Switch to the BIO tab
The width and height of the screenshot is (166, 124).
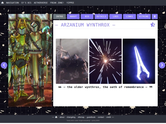click(x=87, y=17)
